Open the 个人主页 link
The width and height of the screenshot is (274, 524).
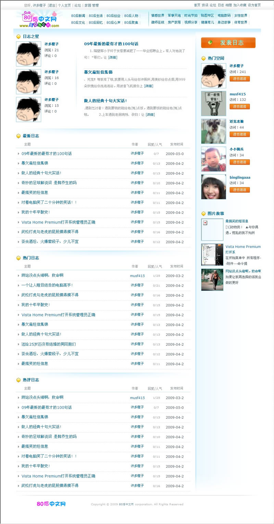[64, 5]
